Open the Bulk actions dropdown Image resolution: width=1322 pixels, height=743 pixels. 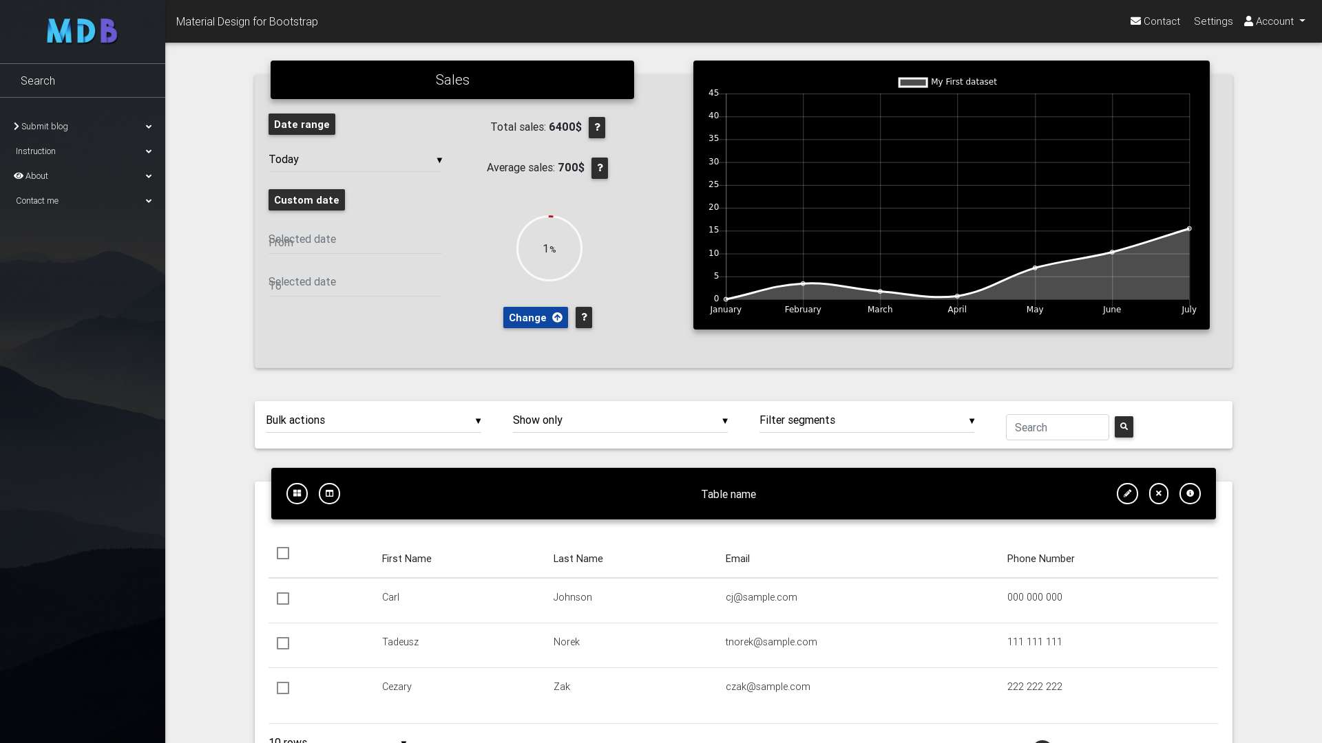click(373, 420)
